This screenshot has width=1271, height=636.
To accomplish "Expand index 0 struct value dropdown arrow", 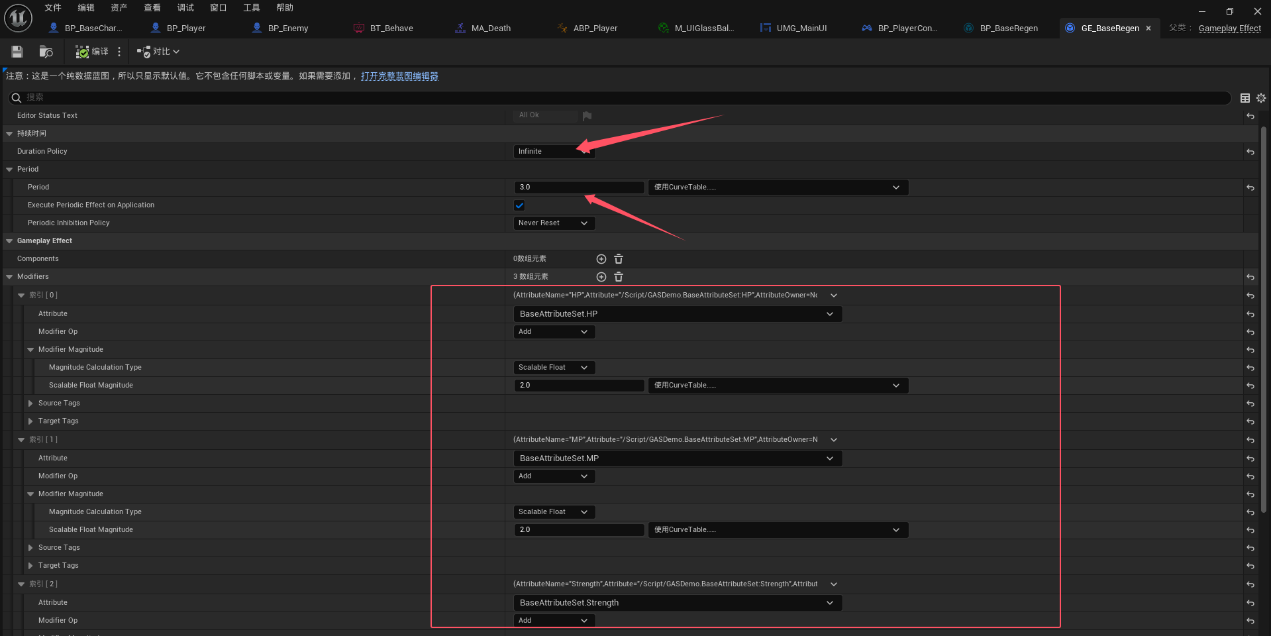I will tap(834, 295).
